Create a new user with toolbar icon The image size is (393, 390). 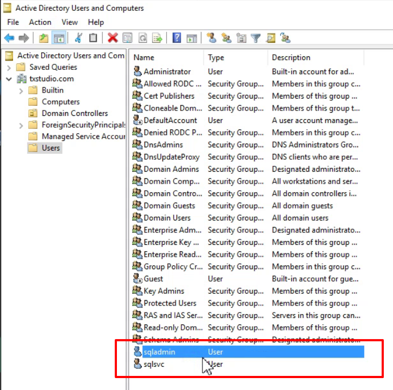pyautogui.click(x=212, y=38)
